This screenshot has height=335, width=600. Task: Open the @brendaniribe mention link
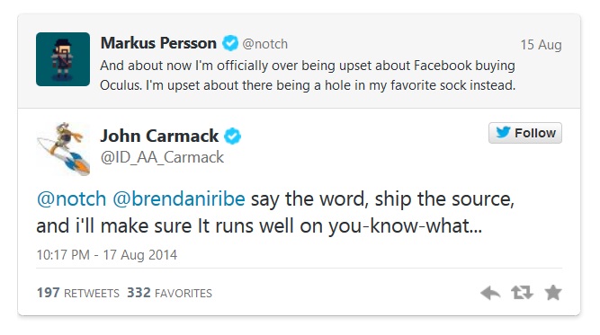(x=179, y=199)
